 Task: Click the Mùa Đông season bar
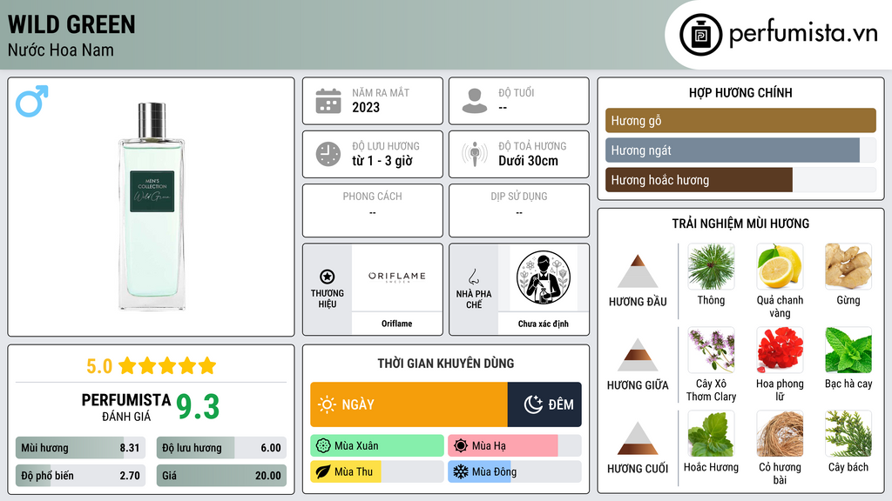[x=514, y=471]
